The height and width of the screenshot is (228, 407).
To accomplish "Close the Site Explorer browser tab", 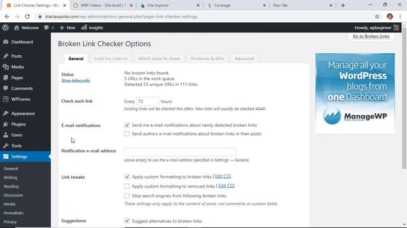I will 198,5.
